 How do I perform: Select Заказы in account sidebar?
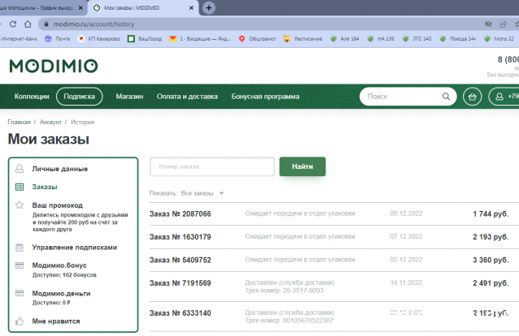(45, 187)
